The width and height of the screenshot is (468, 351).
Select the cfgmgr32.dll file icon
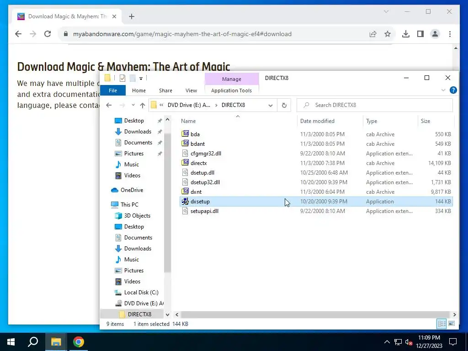[185, 154]
